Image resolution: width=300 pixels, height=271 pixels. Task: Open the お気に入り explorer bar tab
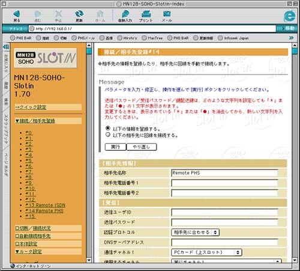pyautogui.click(x=6, y=63)
